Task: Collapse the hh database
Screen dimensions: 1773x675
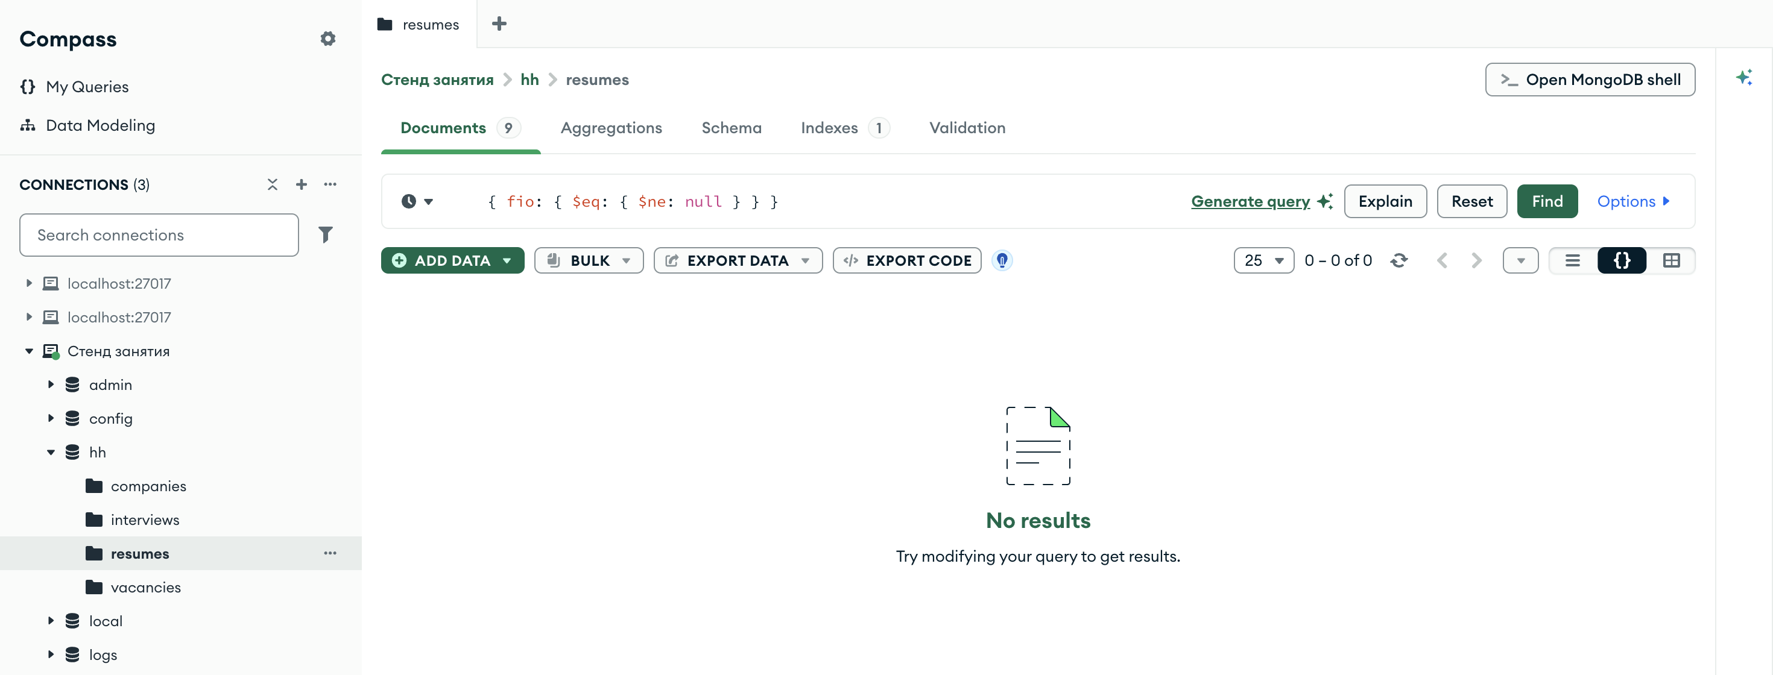Action: [x=51, y=452]
